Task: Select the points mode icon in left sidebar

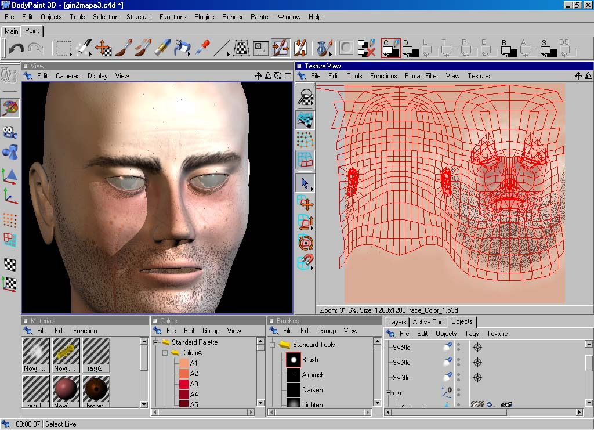Action: 10,220
